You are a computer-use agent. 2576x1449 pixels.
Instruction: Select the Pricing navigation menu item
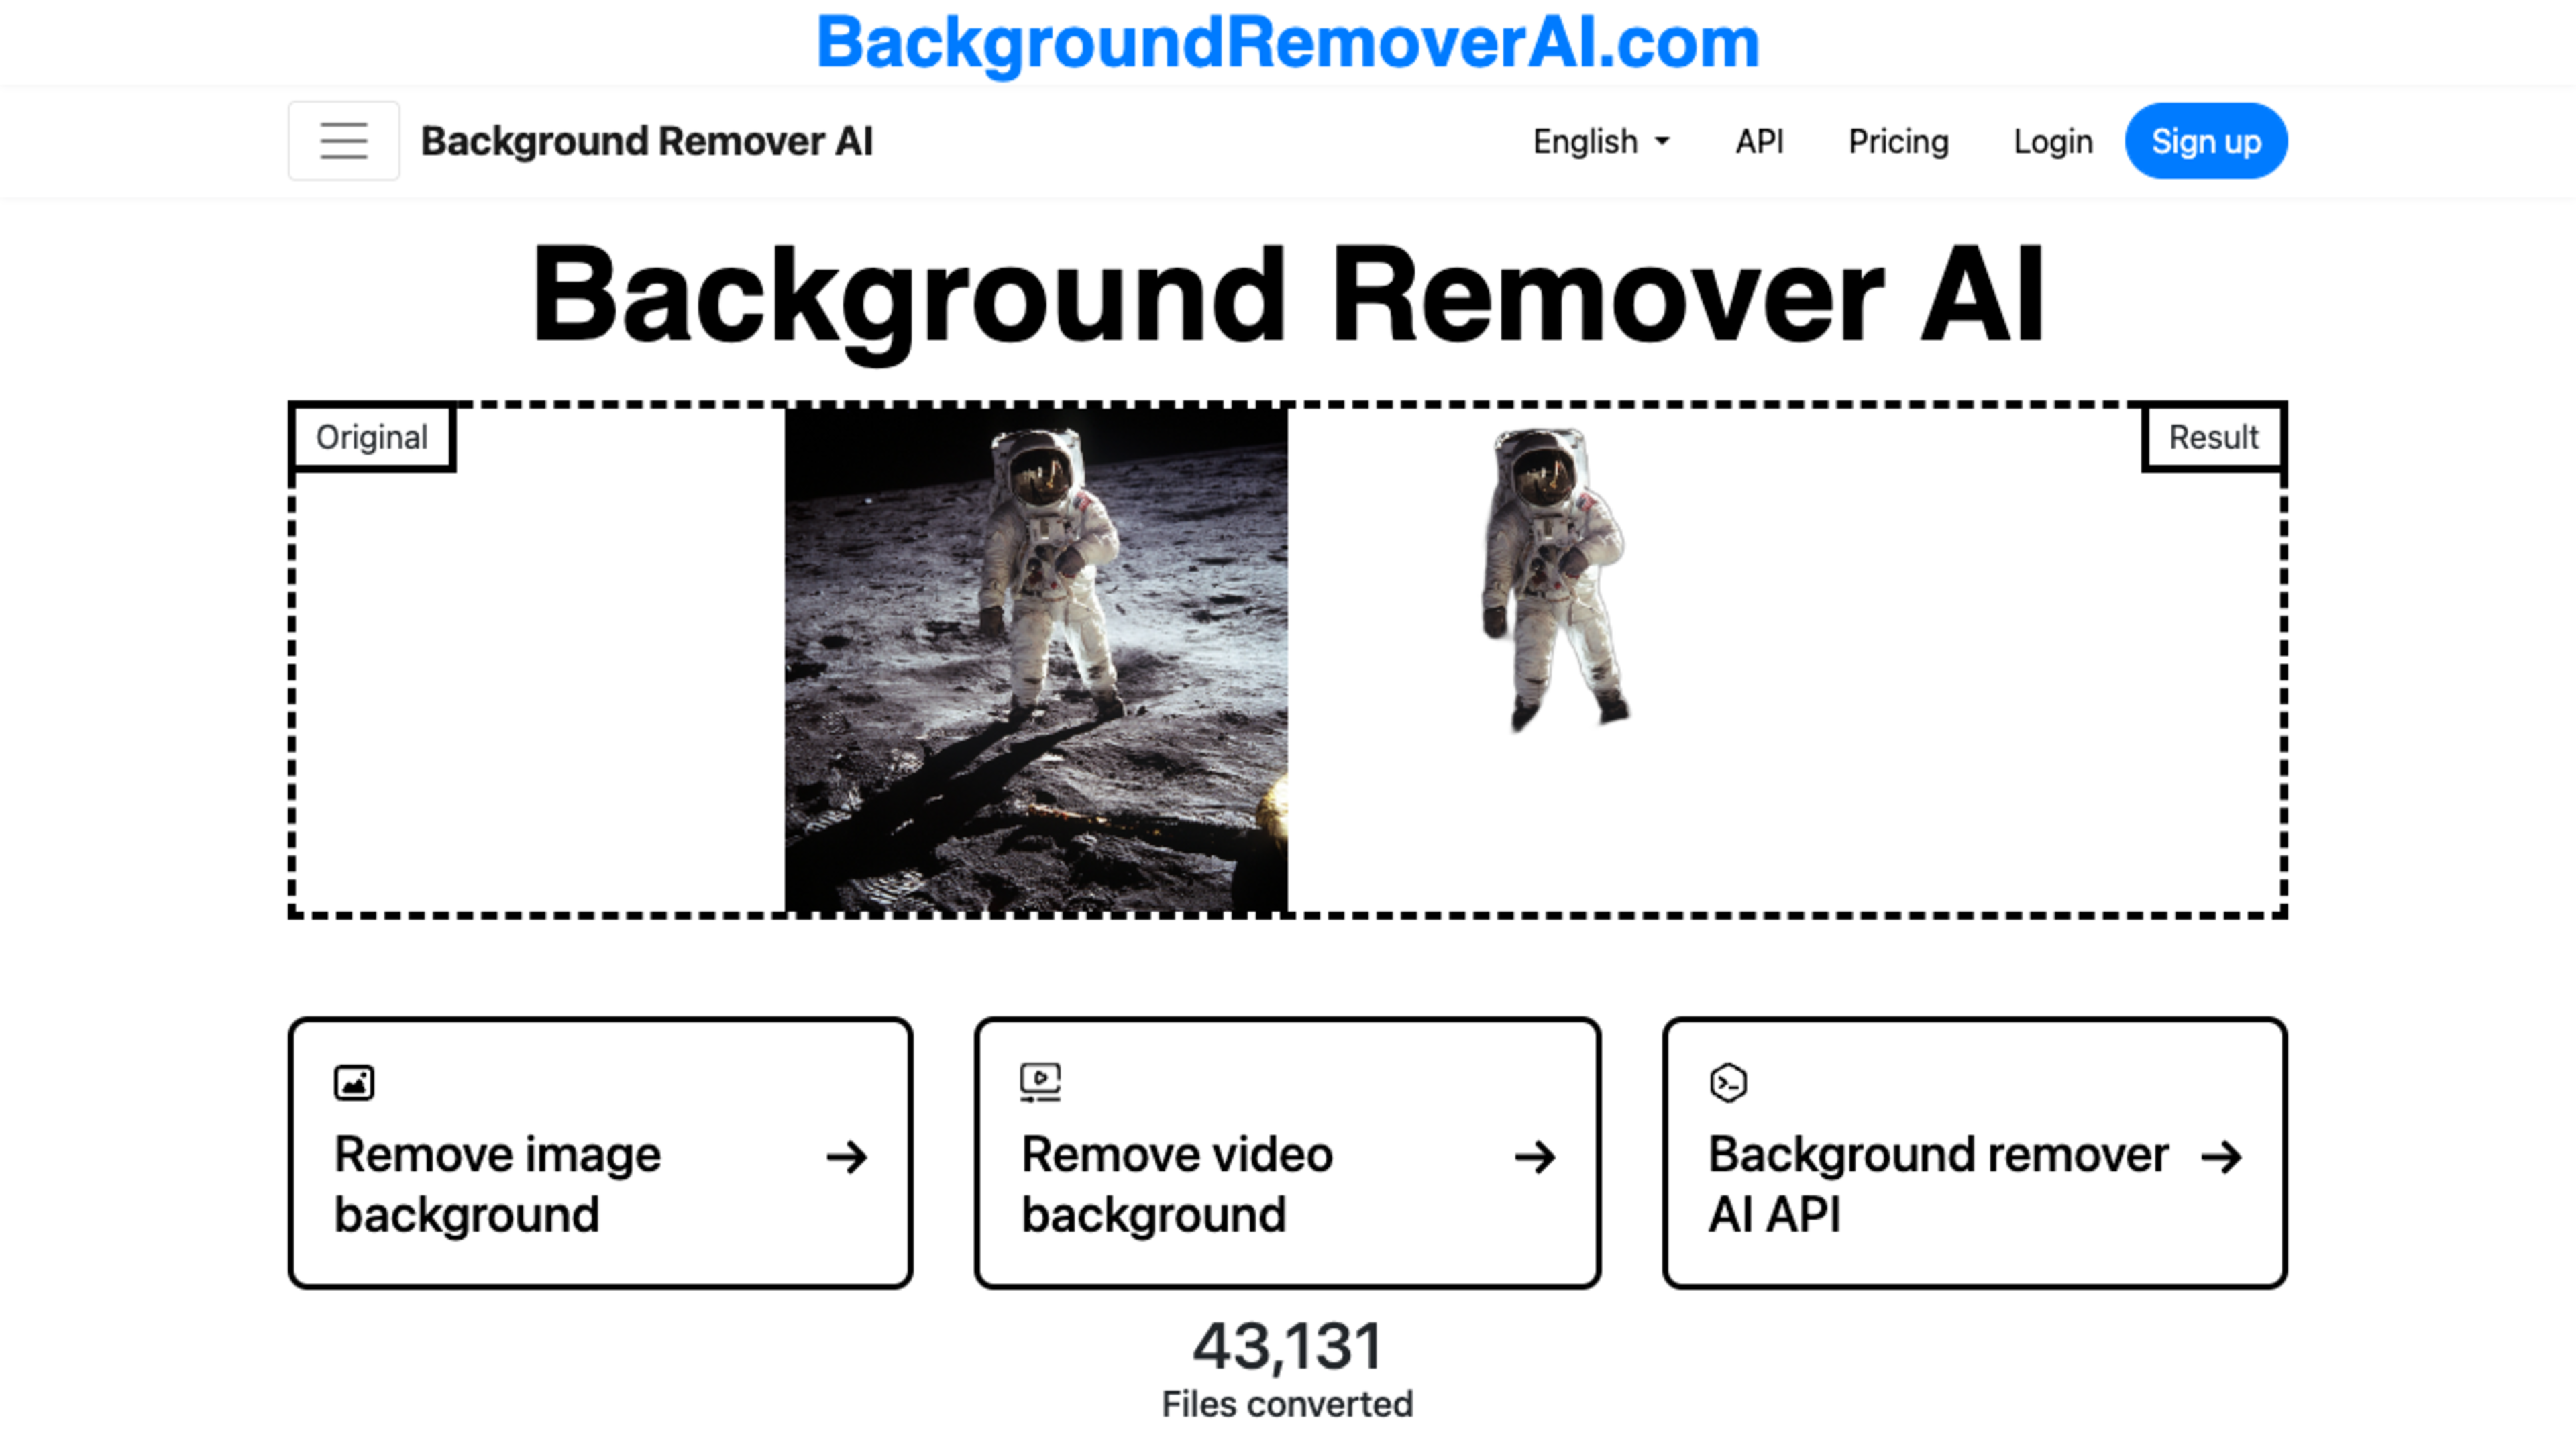coord(1896,140)
